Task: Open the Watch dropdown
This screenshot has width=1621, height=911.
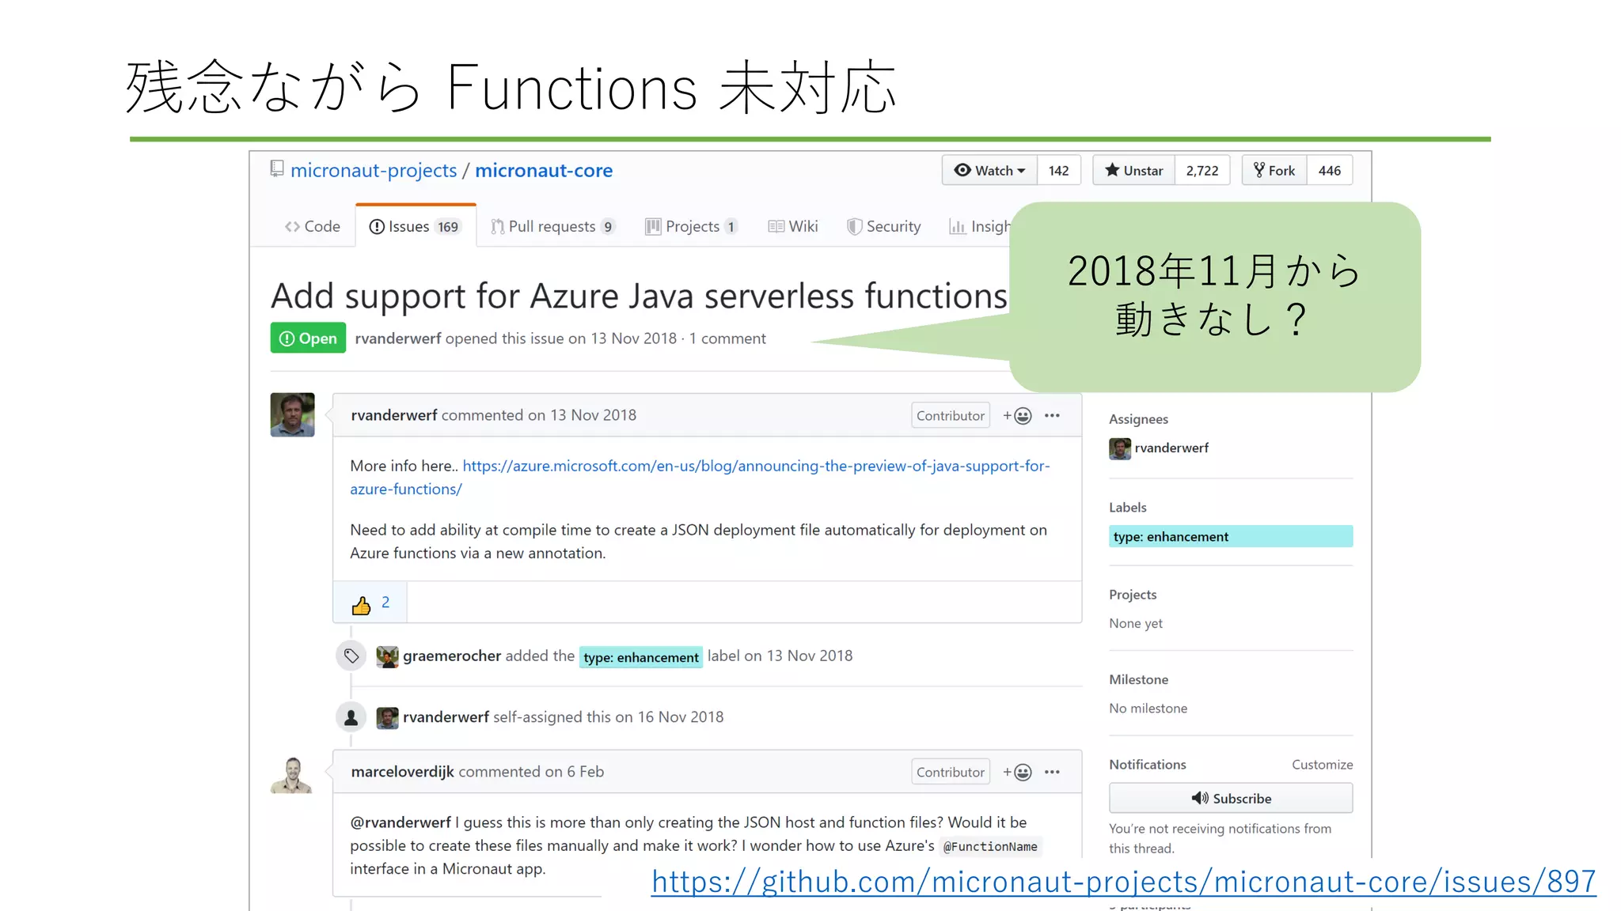Action: [989, 170]
